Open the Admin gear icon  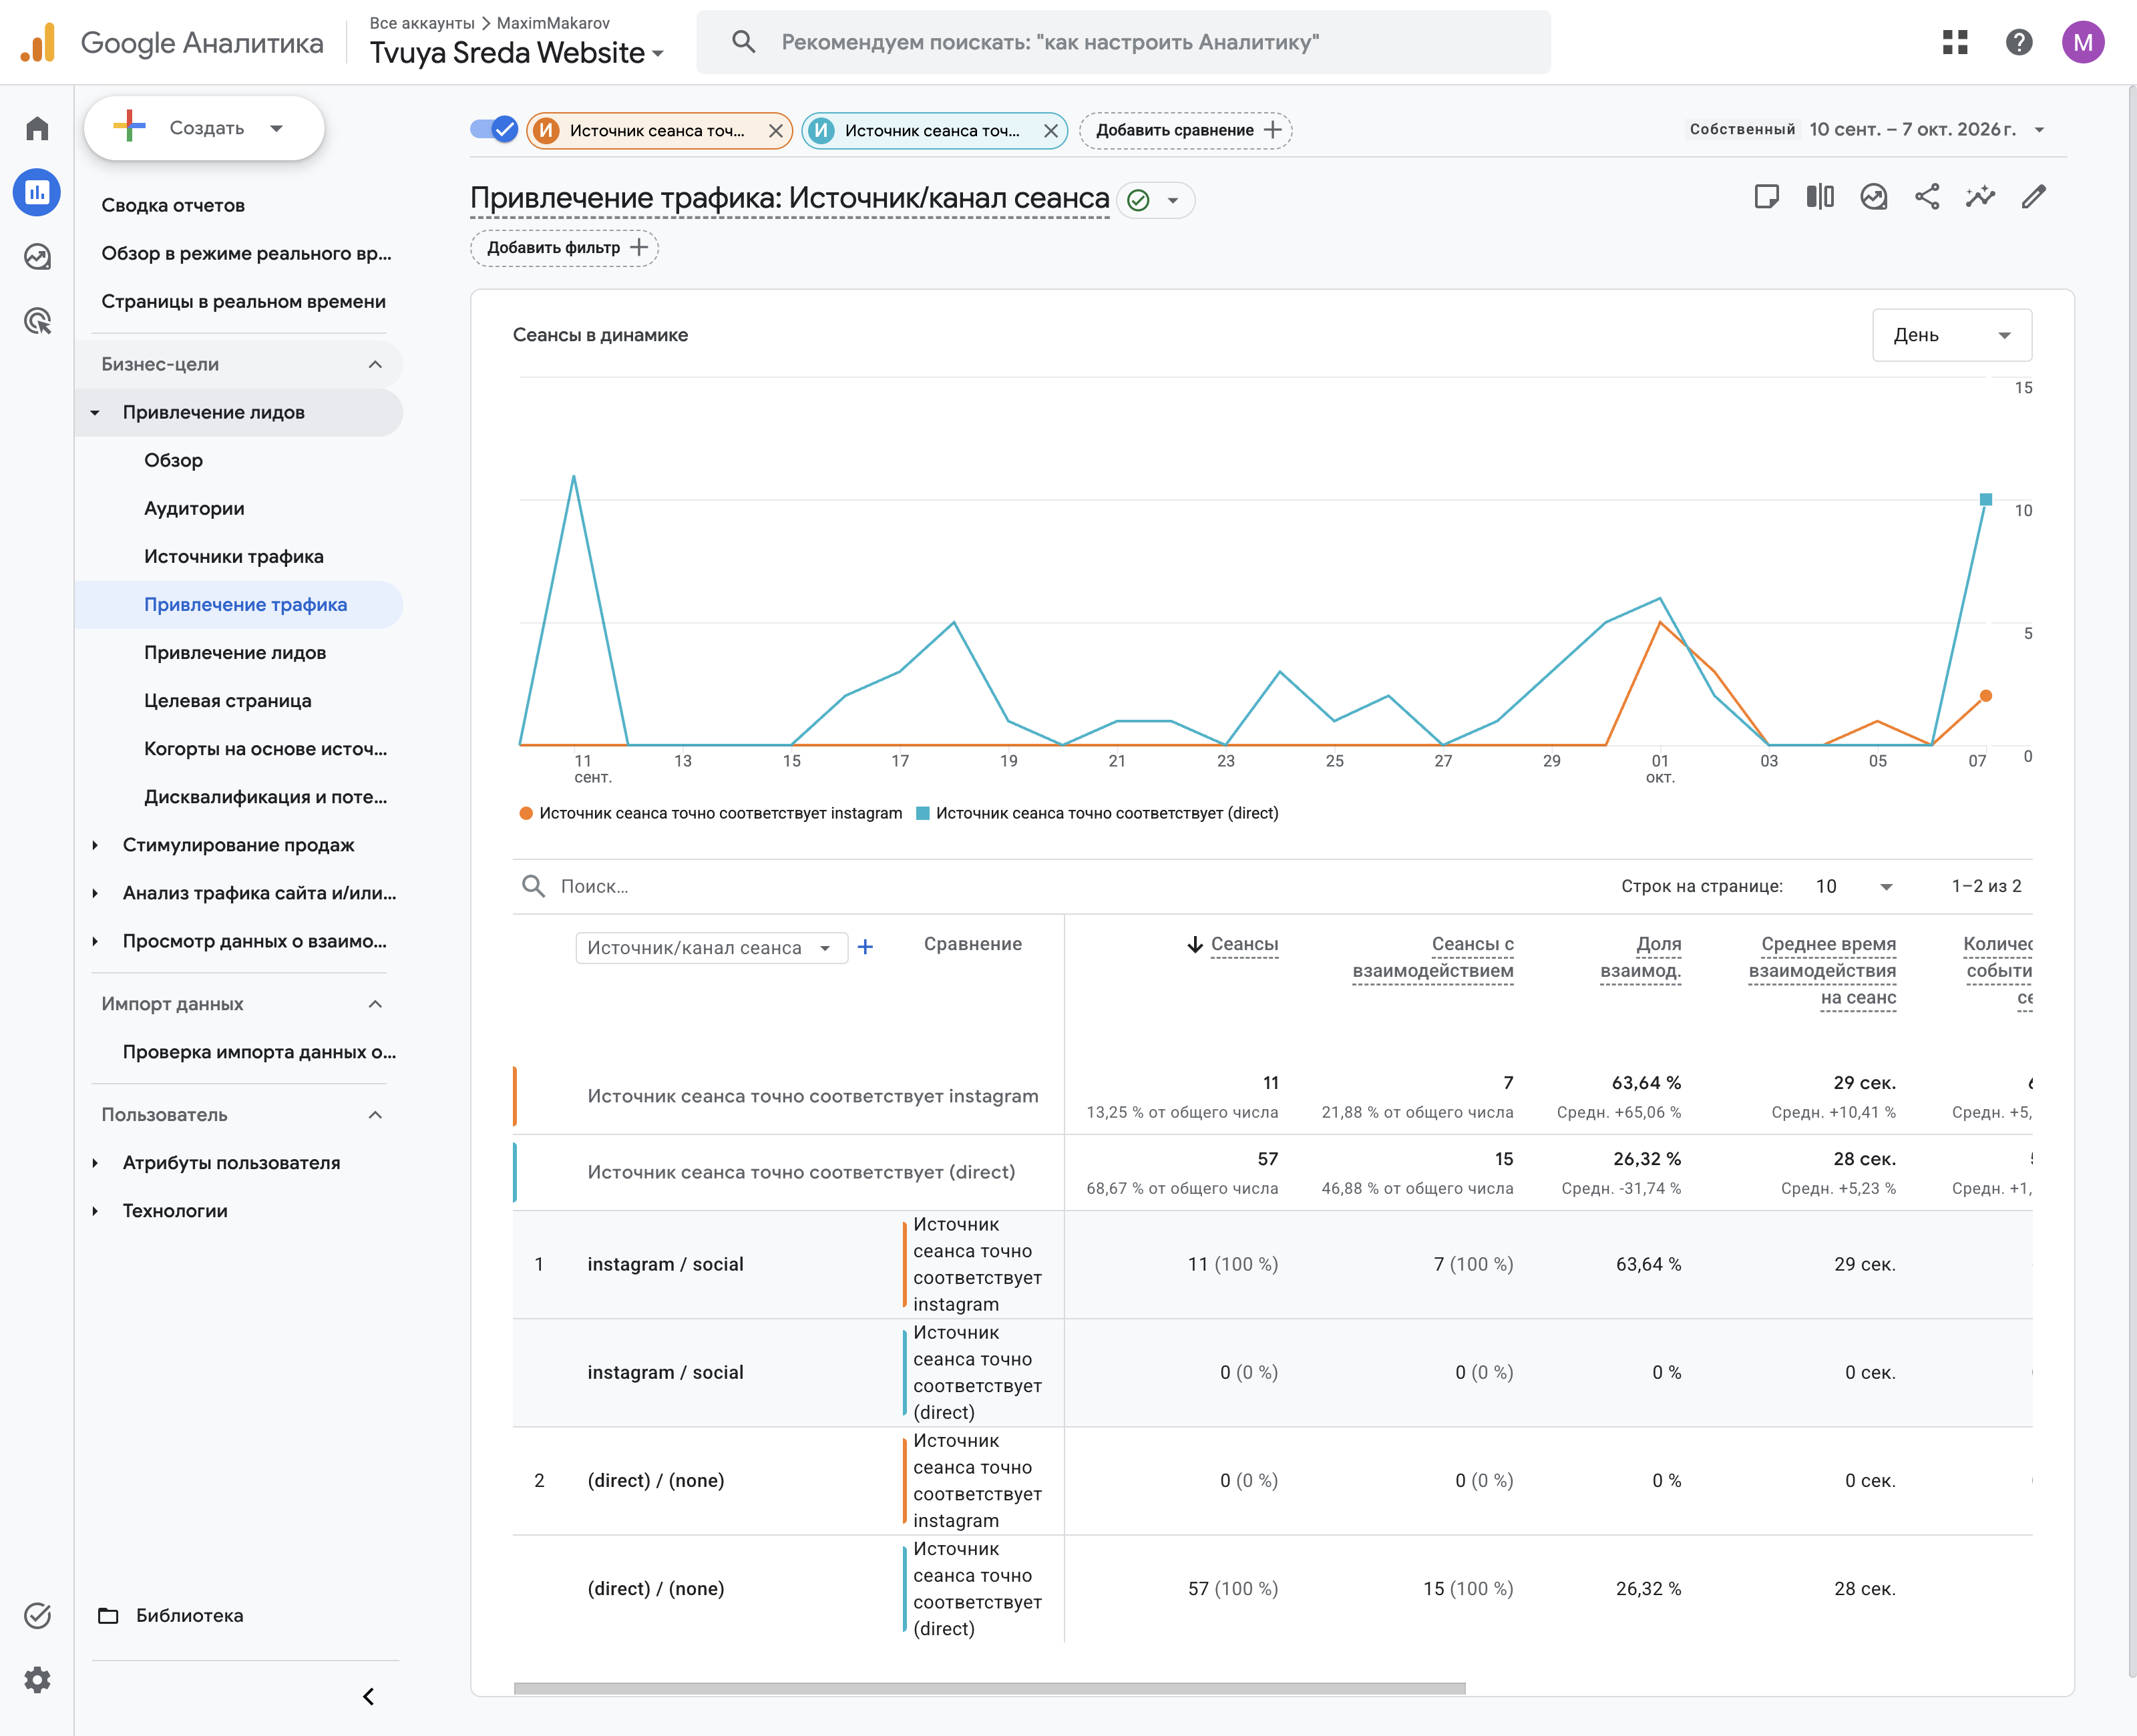tap(37, 1679)
